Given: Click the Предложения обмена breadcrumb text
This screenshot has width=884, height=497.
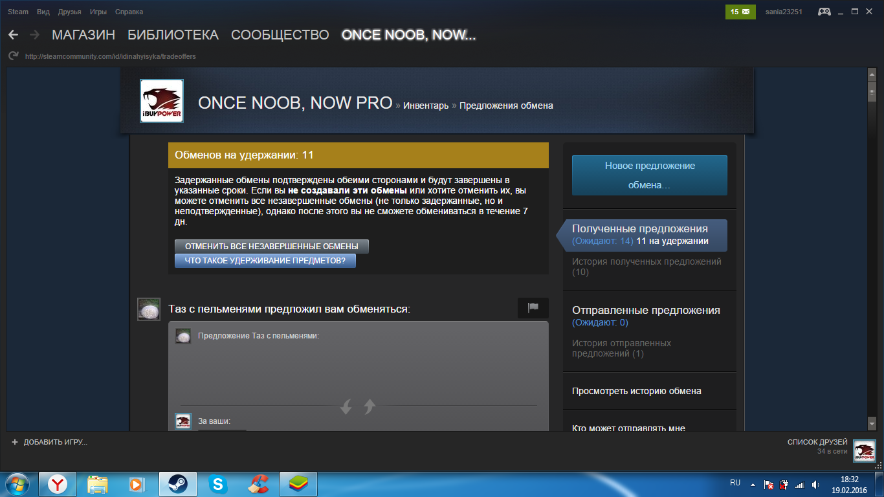Looking at the screenshot, I should (506, 105).
